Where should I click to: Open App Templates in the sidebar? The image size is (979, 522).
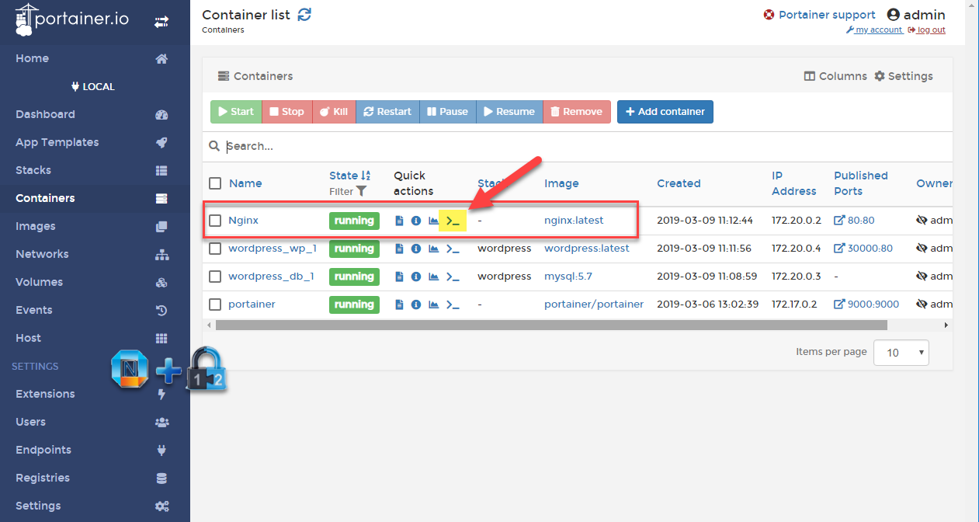pos(95,142)
